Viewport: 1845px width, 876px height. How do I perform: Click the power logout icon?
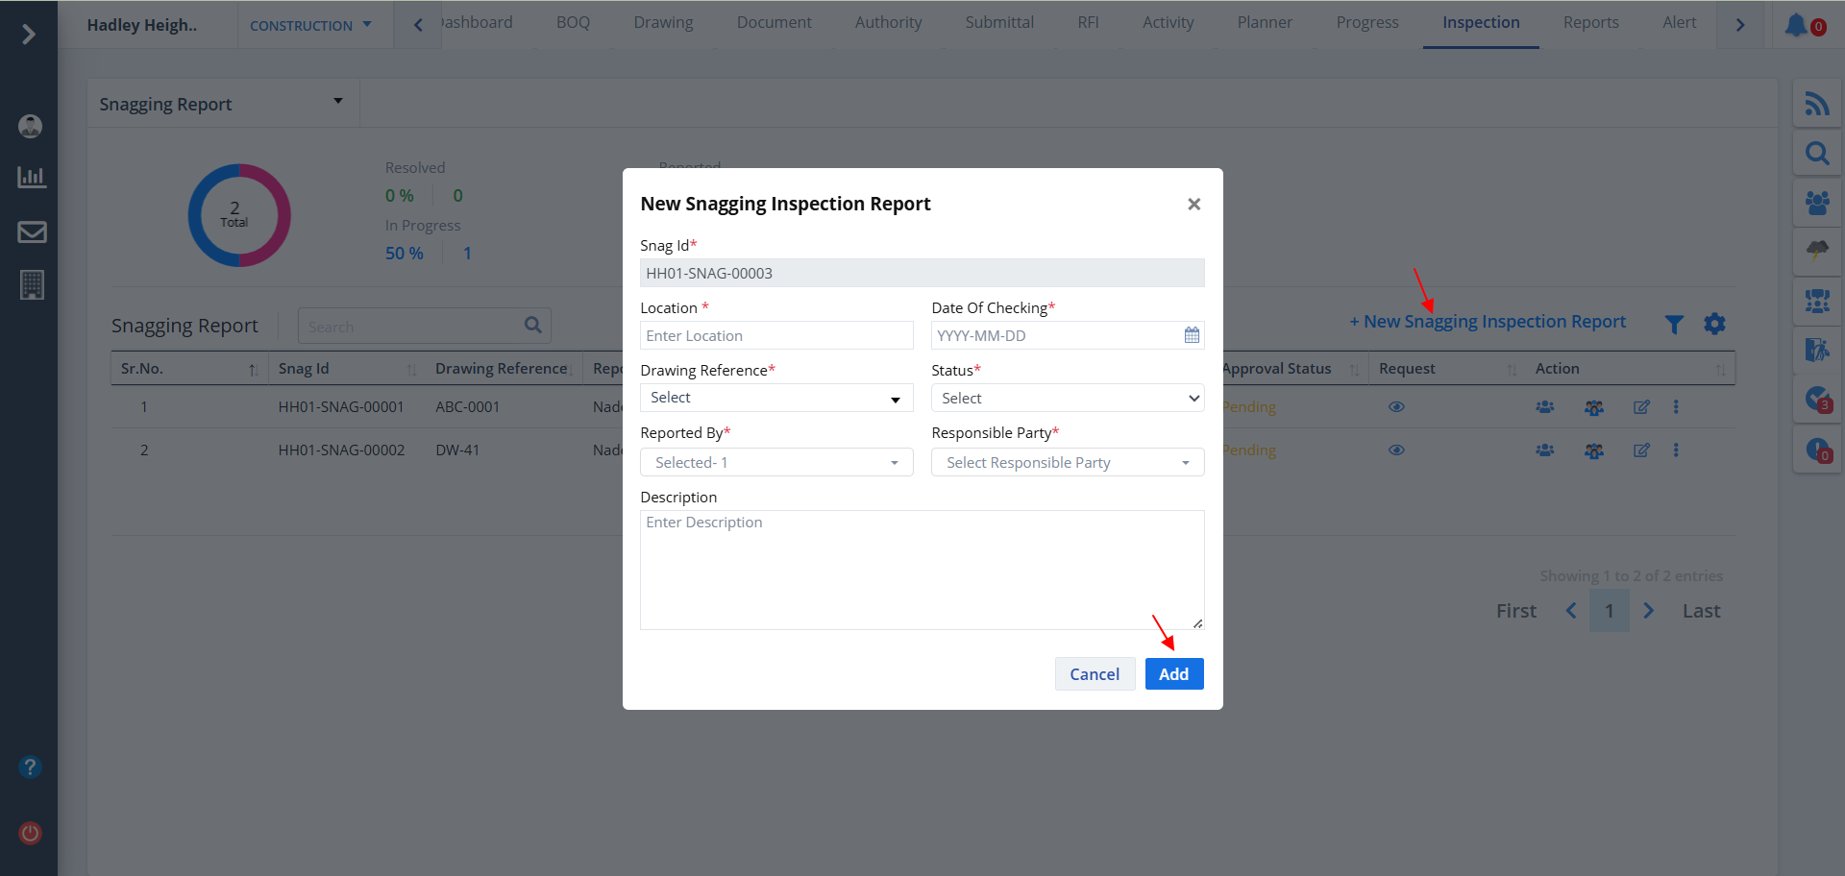pos(30,833)
